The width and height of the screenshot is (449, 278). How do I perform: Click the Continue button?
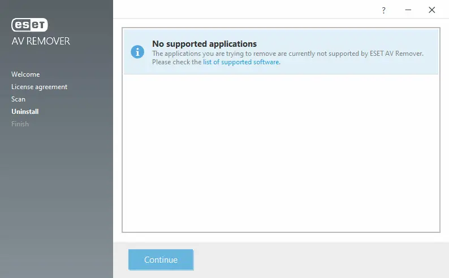[161, 259]
